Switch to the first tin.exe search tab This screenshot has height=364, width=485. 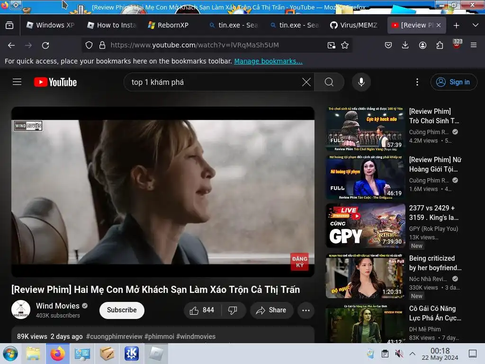[234, 26]
